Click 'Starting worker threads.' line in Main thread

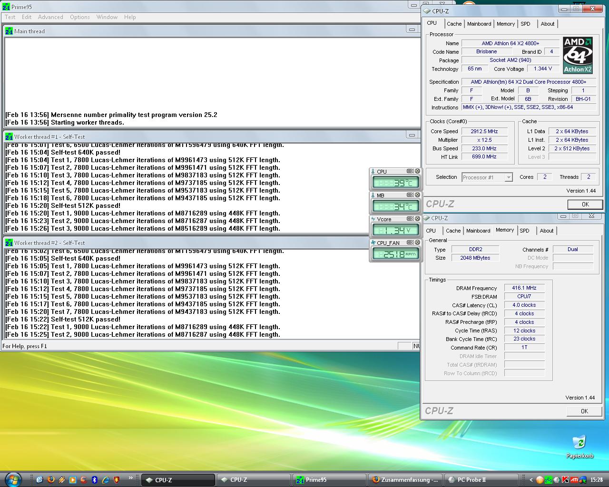[x=88, y=122]
